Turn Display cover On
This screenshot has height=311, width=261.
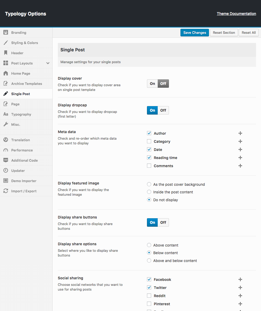[x=152, y=84]
